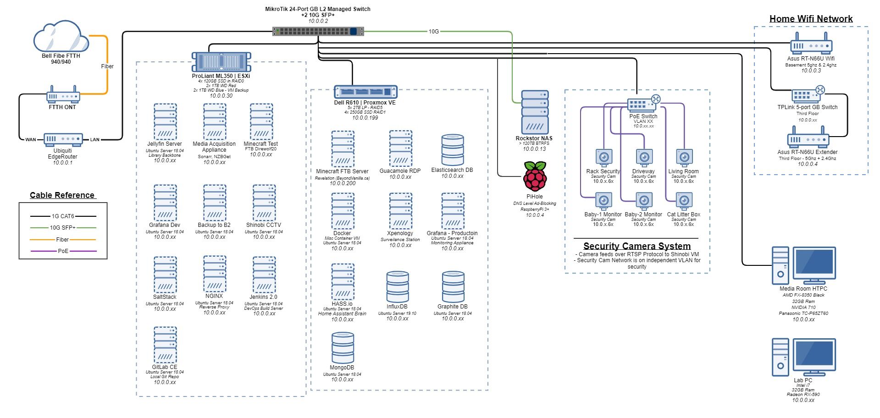The image size is (880, 418).
Task: Select the Dell R610 Proxmox rack icon
Action: point(365,92)
